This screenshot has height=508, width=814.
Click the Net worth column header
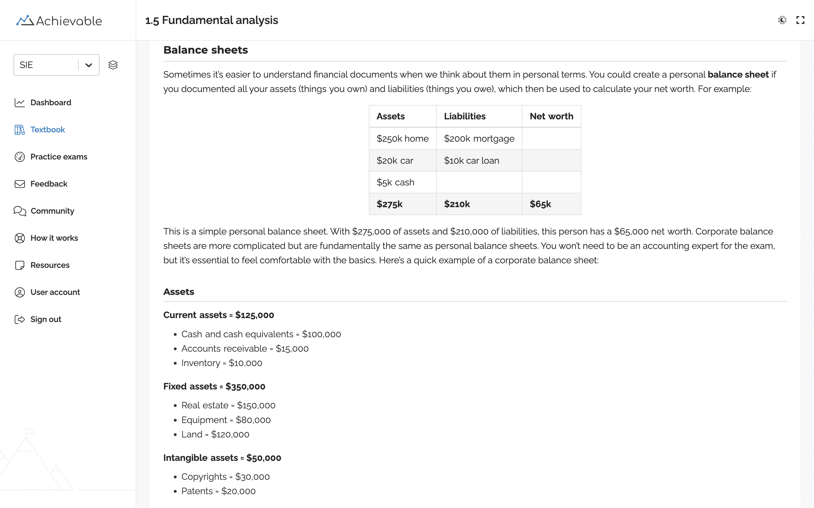tap(551, 116)
